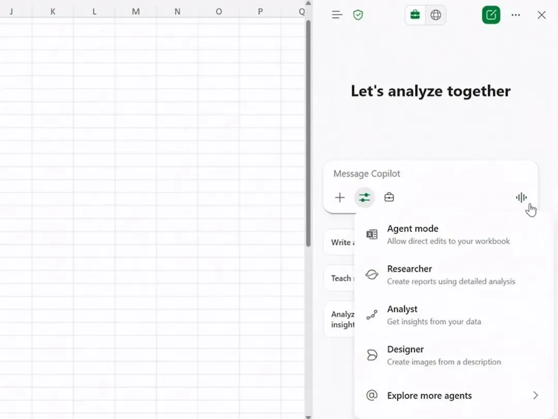The image size is (558, 419).
Task: Open Explore more agents entry
Action: click(x=454, y=396)
